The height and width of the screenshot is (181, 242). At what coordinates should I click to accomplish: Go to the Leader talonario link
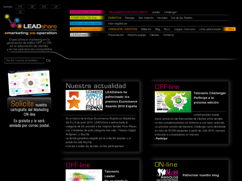[156, 12]
